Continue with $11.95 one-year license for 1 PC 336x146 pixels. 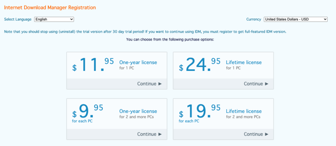click(x=149, y=84)
